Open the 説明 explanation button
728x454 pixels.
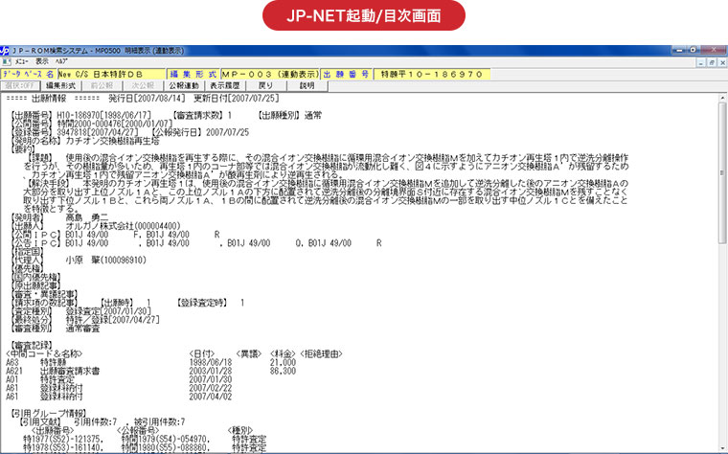tap(307, 85)
